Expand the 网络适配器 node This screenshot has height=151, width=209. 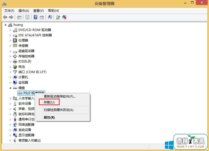(10, 125)
